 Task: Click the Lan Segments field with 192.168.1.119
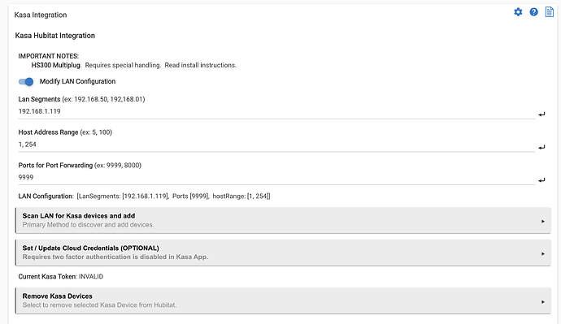tap(276, 111)
